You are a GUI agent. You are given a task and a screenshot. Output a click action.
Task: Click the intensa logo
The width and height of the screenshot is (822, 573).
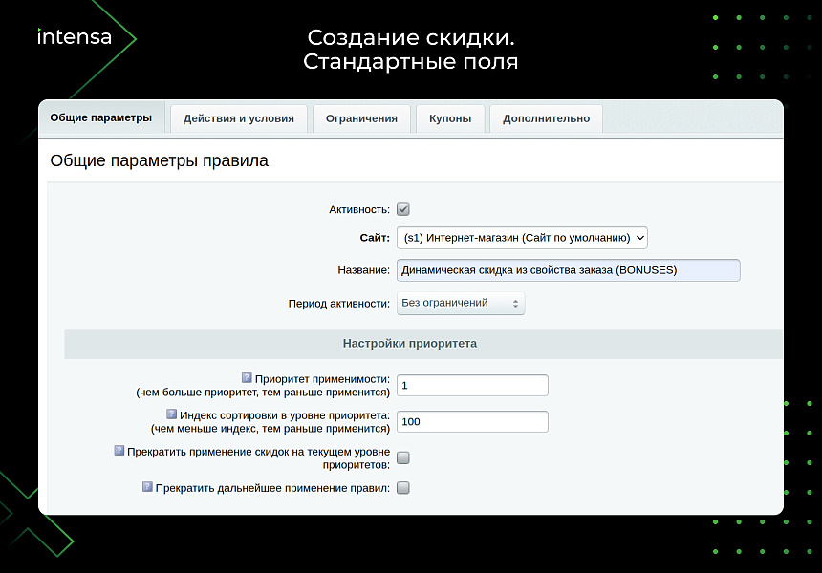(x=74, y=36)
